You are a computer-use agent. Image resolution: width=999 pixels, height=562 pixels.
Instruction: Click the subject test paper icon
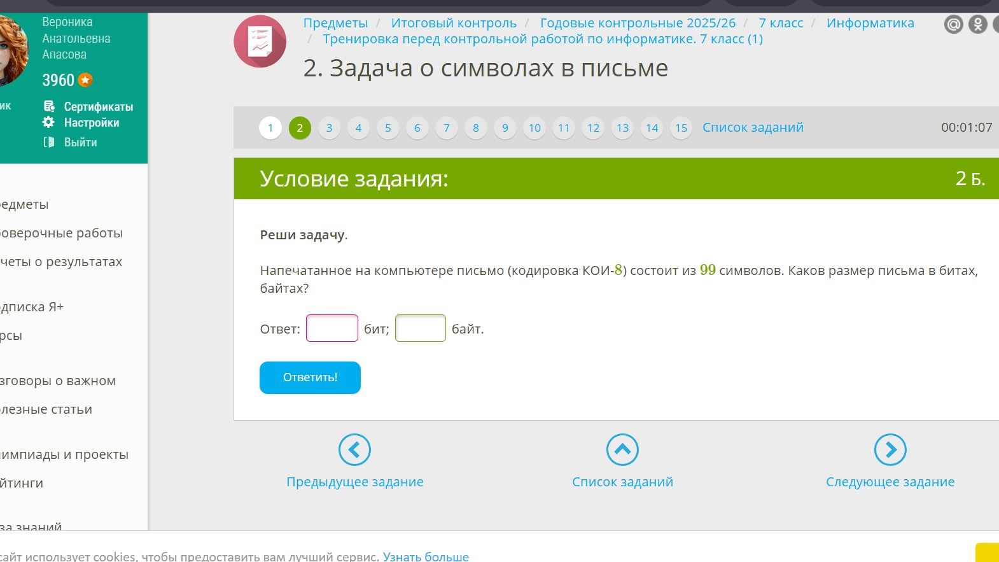click(260, 41)
